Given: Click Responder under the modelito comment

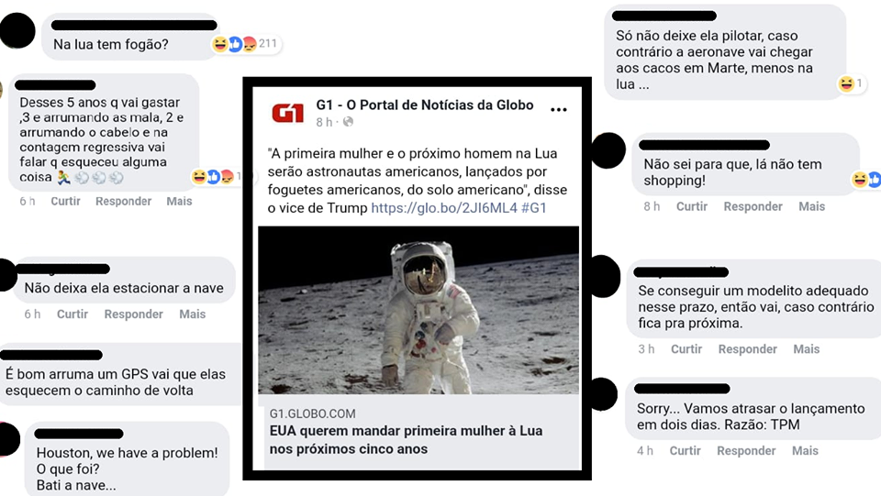Looking at the screenshot, I should coord(747,349).
